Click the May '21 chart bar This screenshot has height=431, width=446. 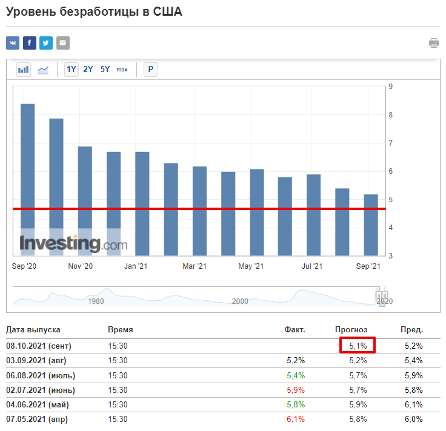tap(257, 212)
